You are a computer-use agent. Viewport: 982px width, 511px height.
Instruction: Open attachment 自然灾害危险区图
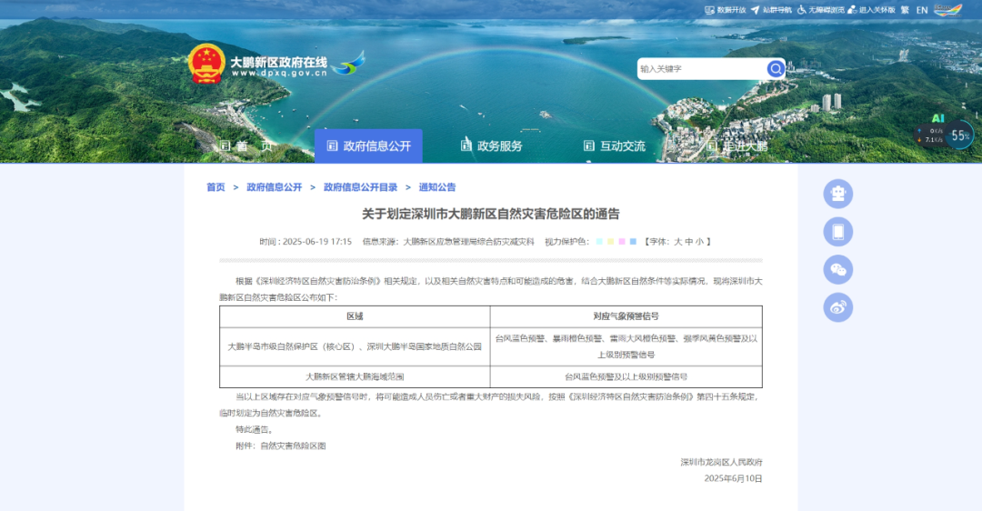click(x=293, y=446)
